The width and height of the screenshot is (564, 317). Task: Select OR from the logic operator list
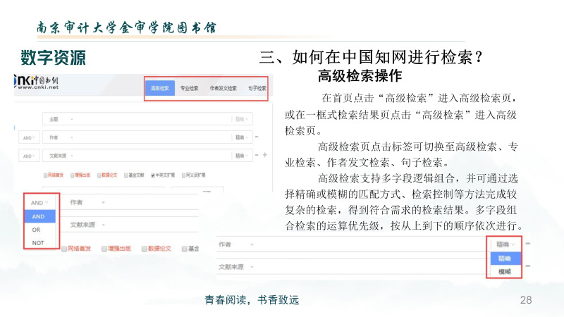click(x=37, y=230)
